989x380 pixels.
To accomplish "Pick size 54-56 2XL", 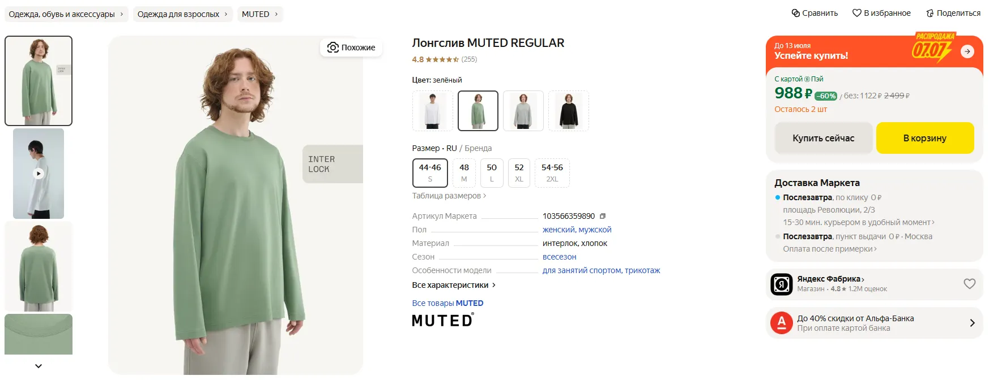I will pos(552,172).
